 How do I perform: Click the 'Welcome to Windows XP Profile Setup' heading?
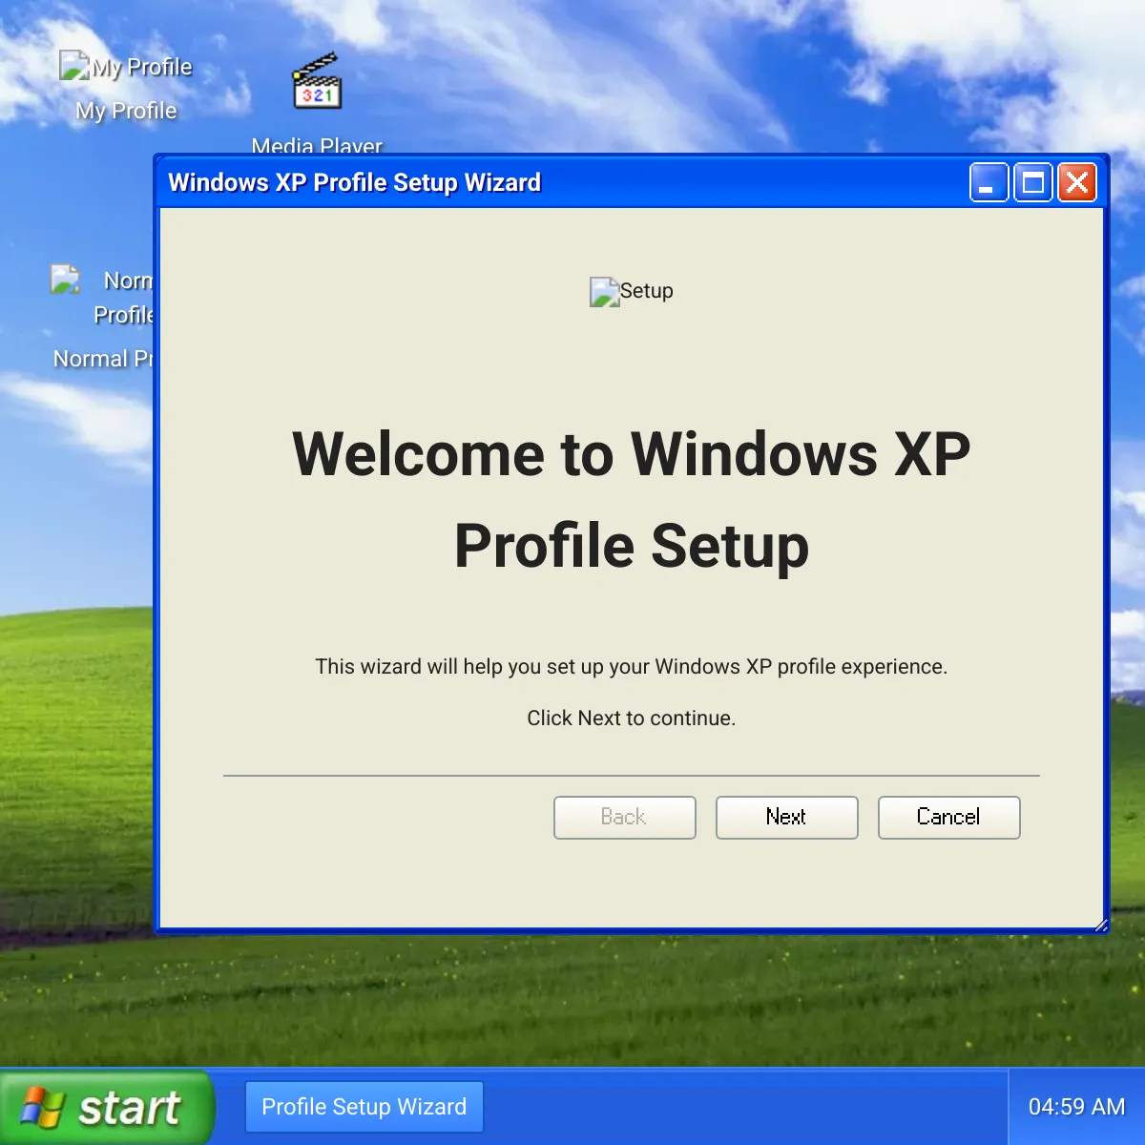(x=632, y=499)
